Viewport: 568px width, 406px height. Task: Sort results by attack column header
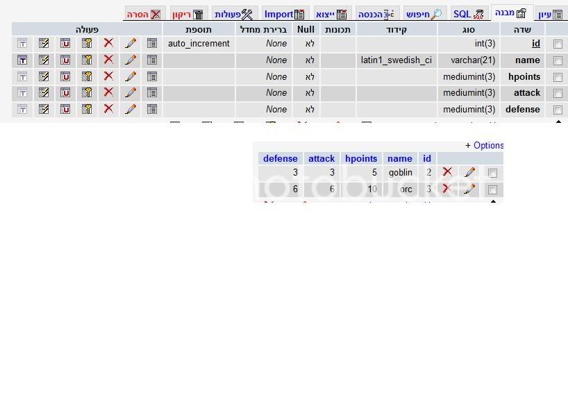coord(321,159)
